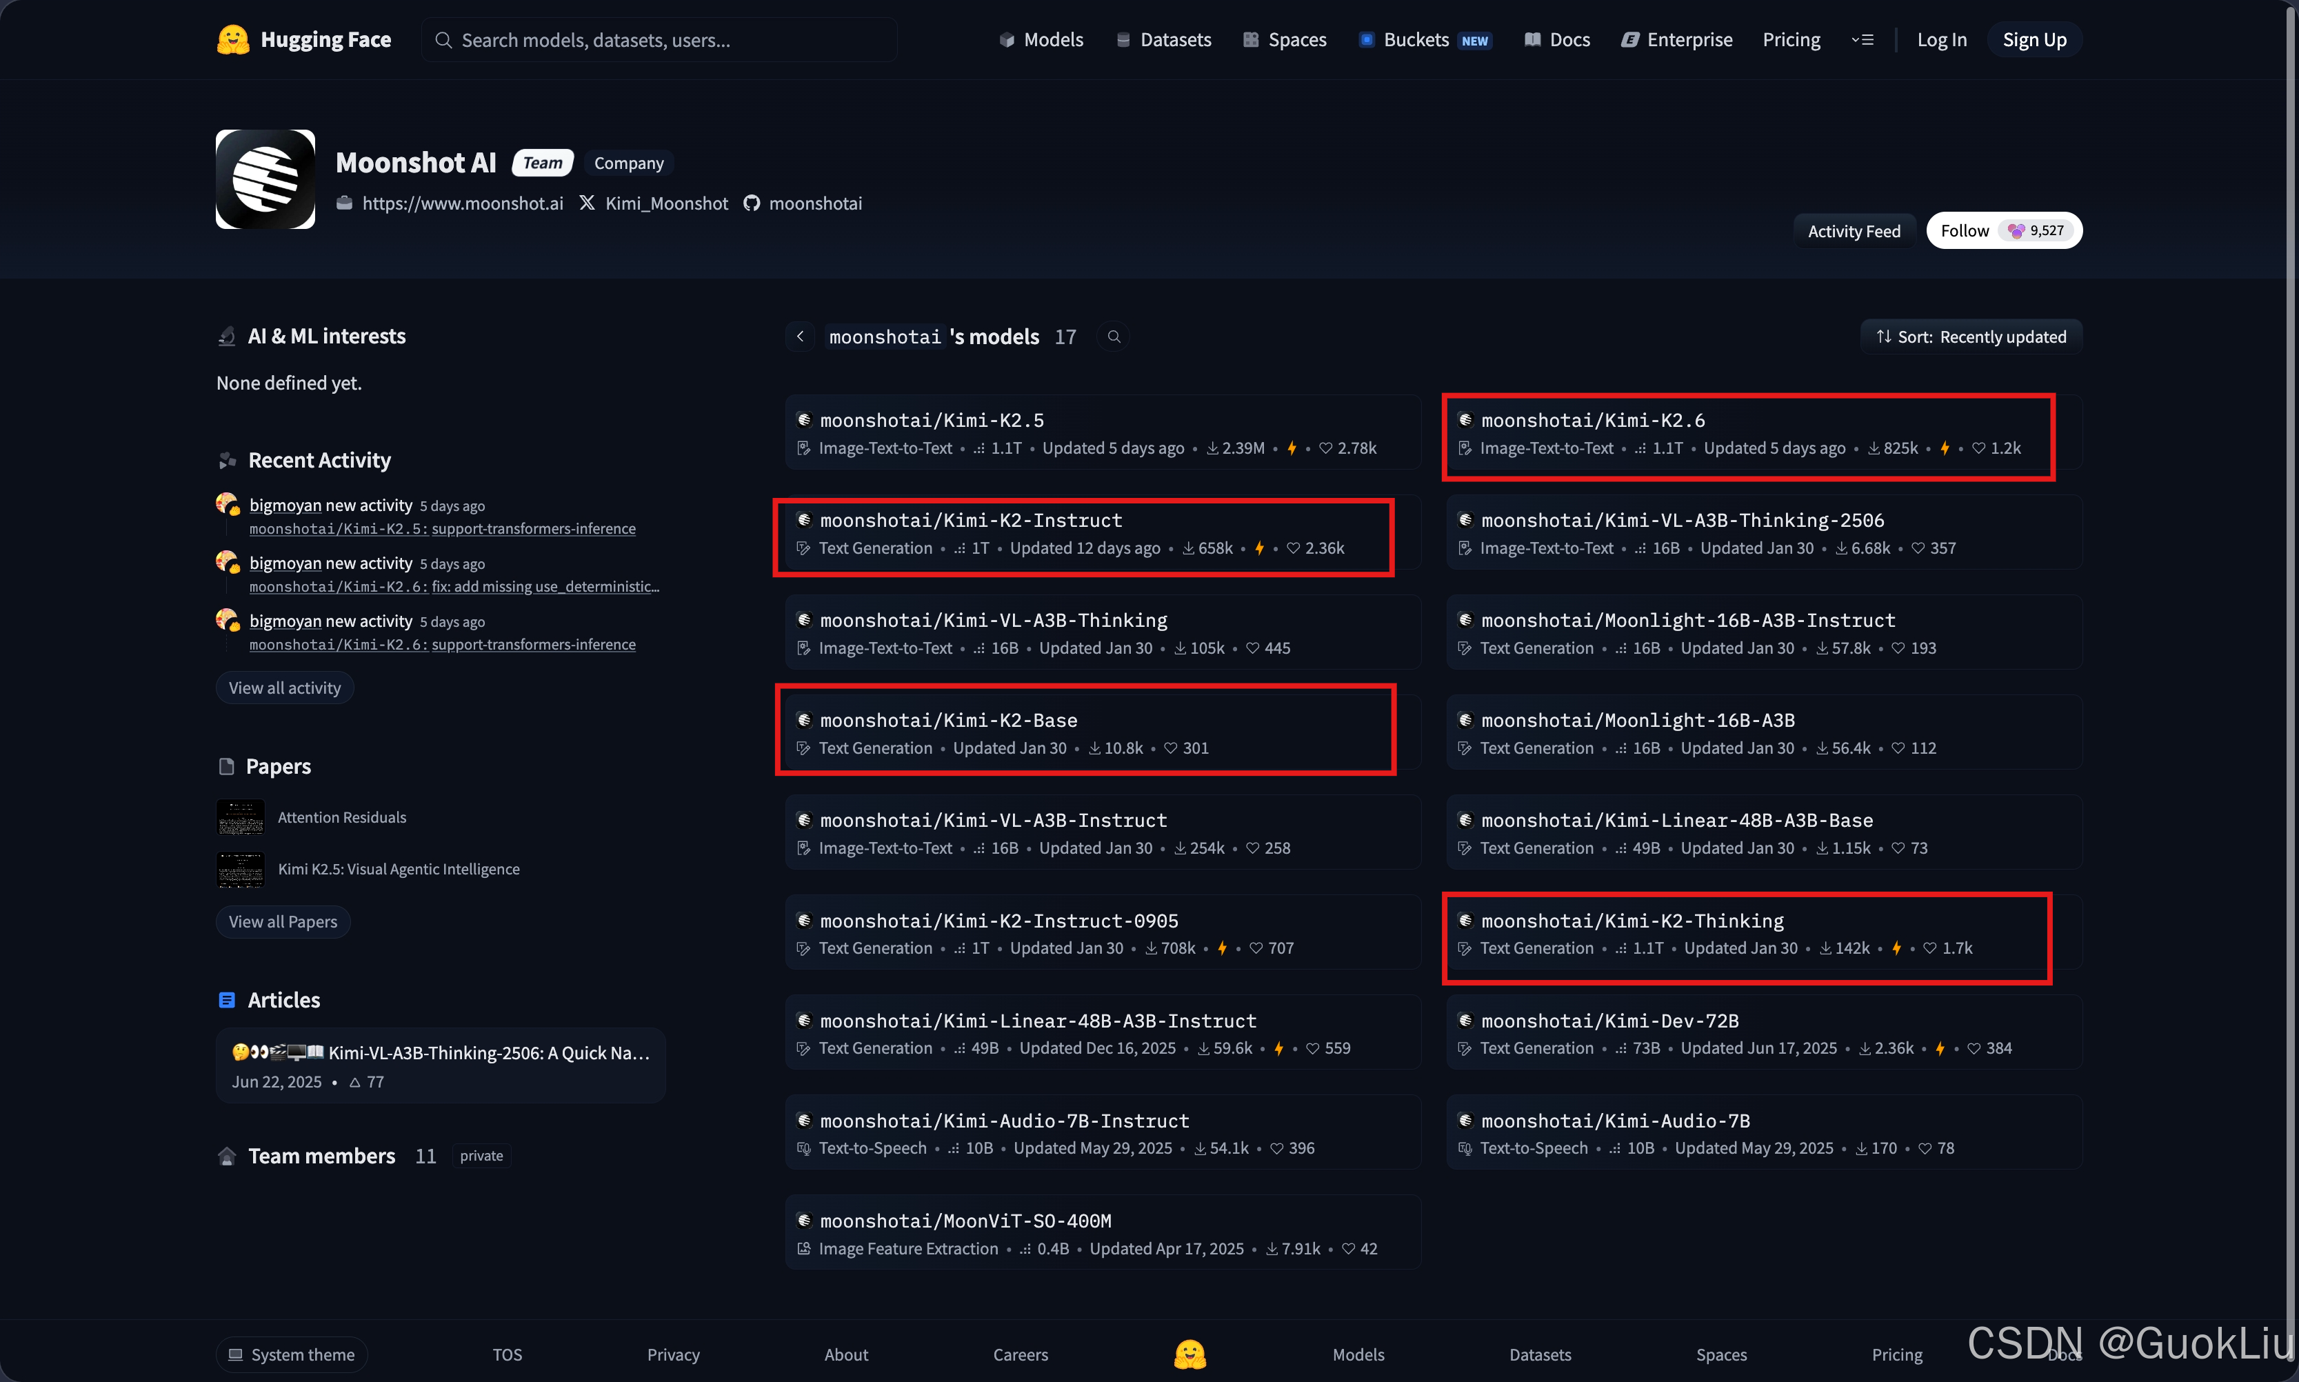Open Pricing in the top navigation
This screenshot has height=1382, width=2299.
(x=1791, y=39)
